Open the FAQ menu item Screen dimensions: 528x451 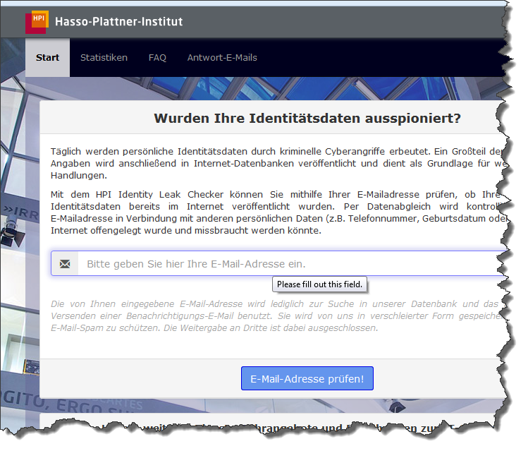coord(157,58)
